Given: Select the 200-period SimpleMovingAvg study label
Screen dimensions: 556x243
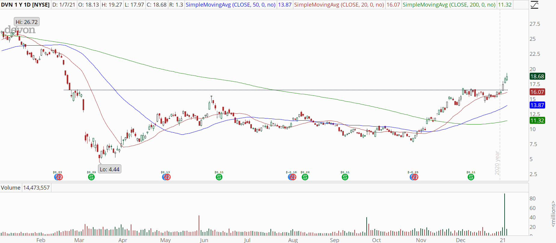Looking at the screenshot, I should [449, 5].
